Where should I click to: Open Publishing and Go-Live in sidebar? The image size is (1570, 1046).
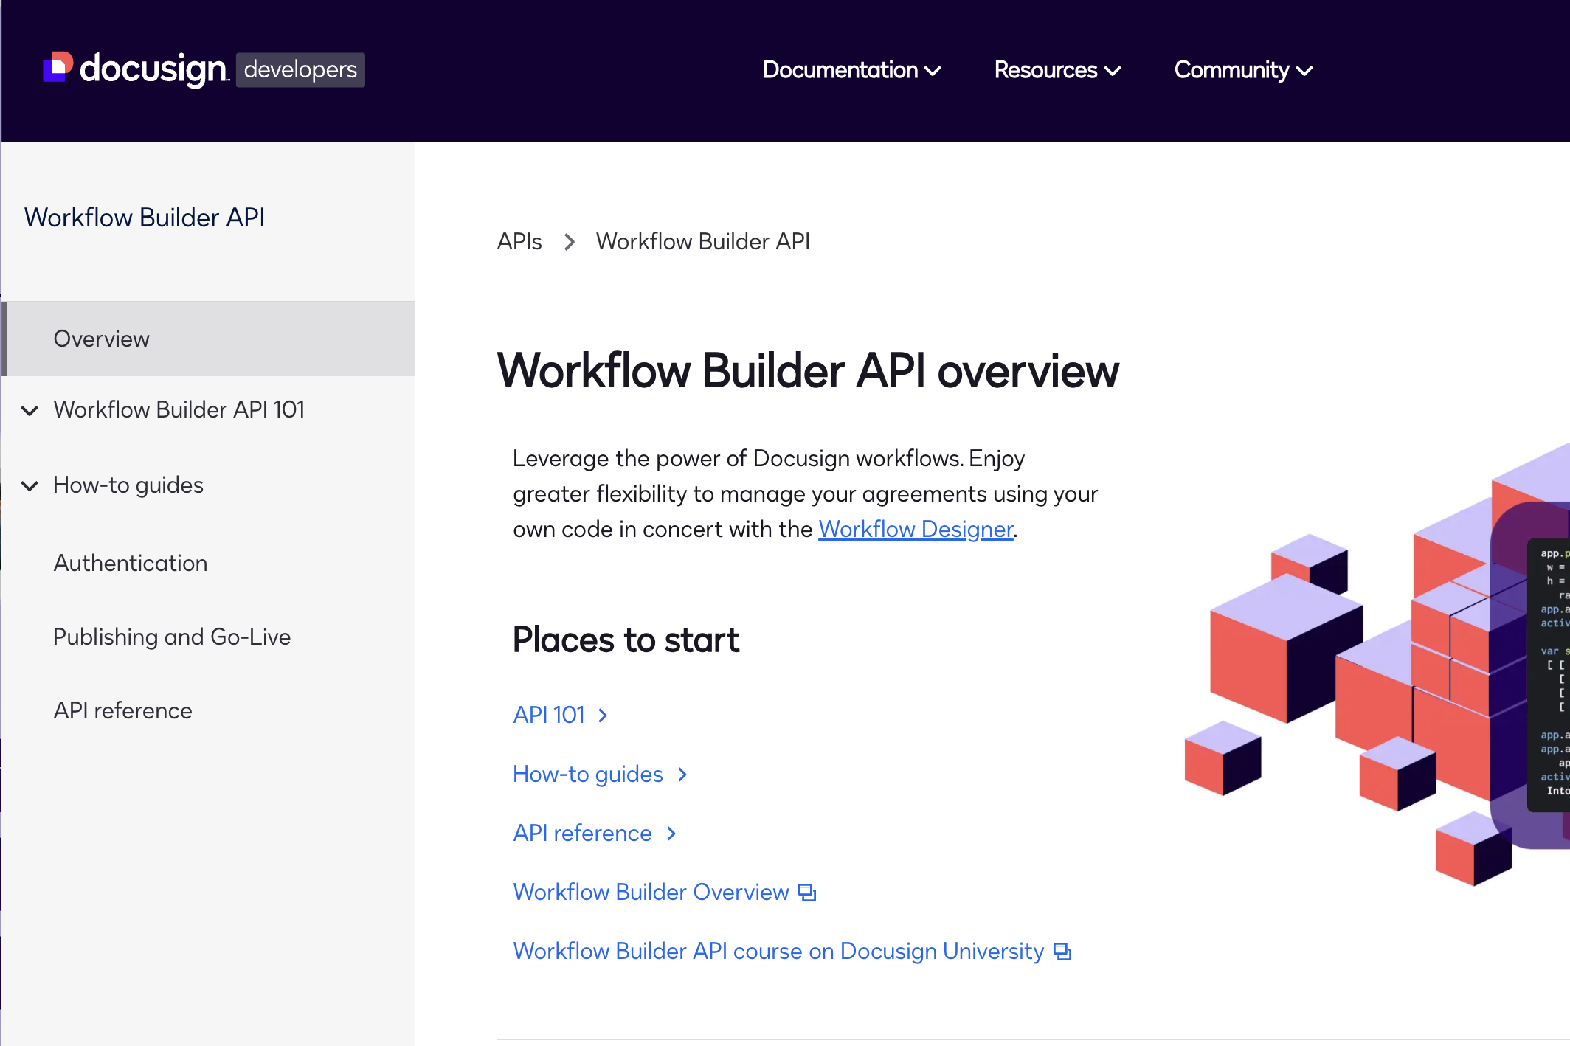coord(172,637)
